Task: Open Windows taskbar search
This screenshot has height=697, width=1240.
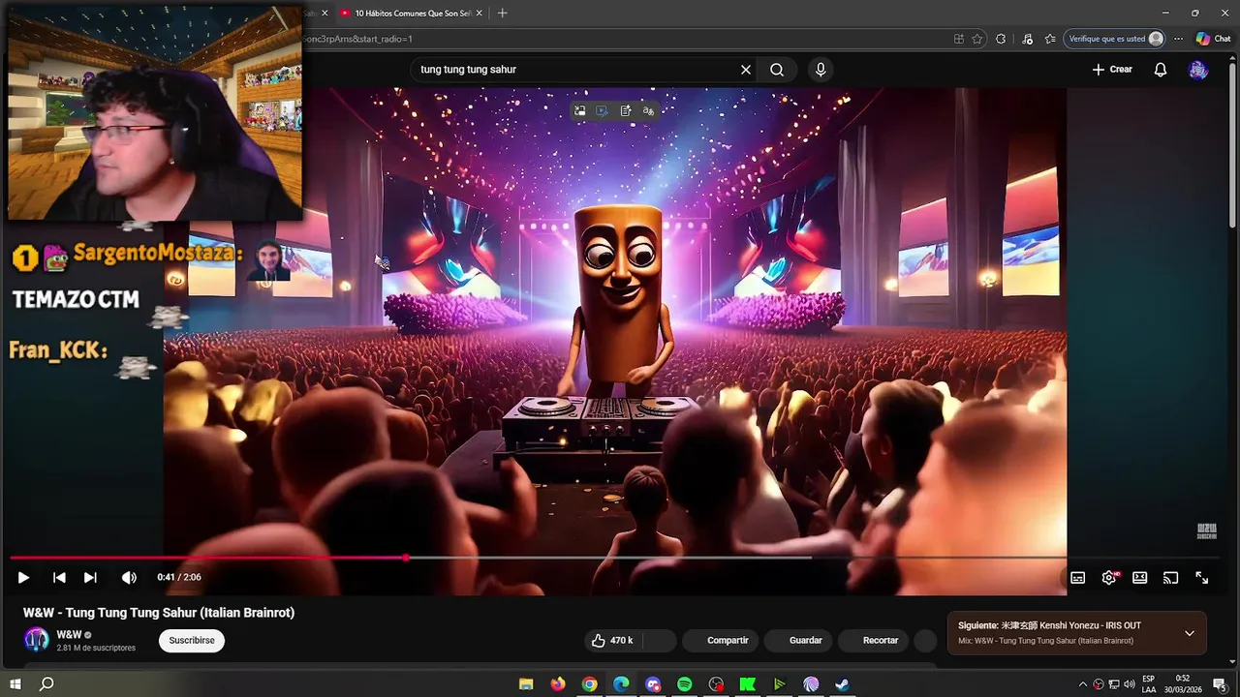Action: 46,684
